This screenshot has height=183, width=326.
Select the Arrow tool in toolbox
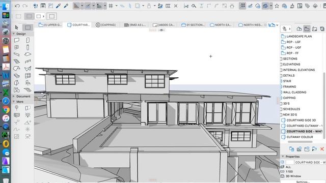[17, 27]
